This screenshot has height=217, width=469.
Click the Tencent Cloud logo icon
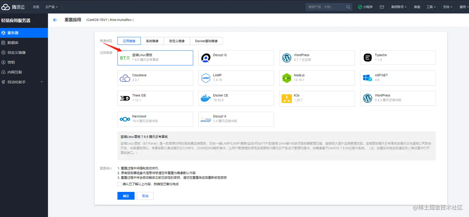point(6,7)
